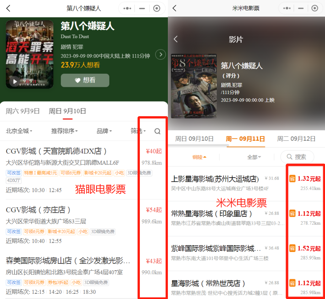Viewport: 325px width, 299px height.
Task: Expand the 全部 filter dropdown
Action: 254,157
